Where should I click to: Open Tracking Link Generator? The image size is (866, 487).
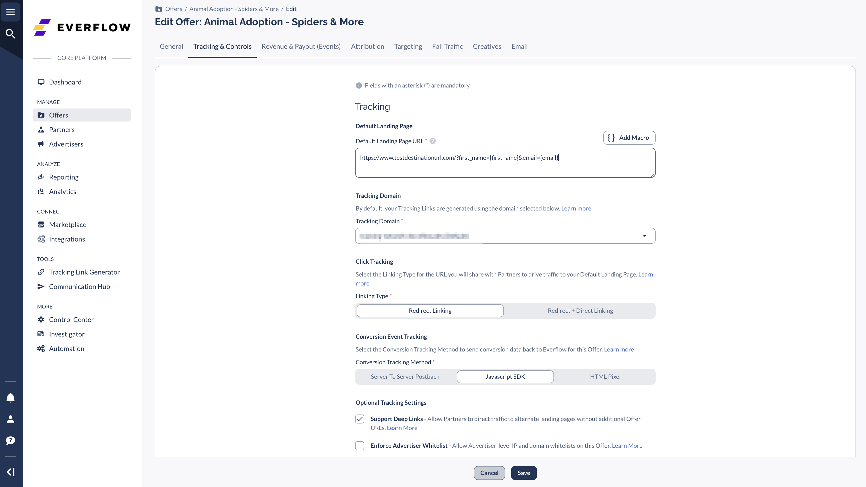82,272
